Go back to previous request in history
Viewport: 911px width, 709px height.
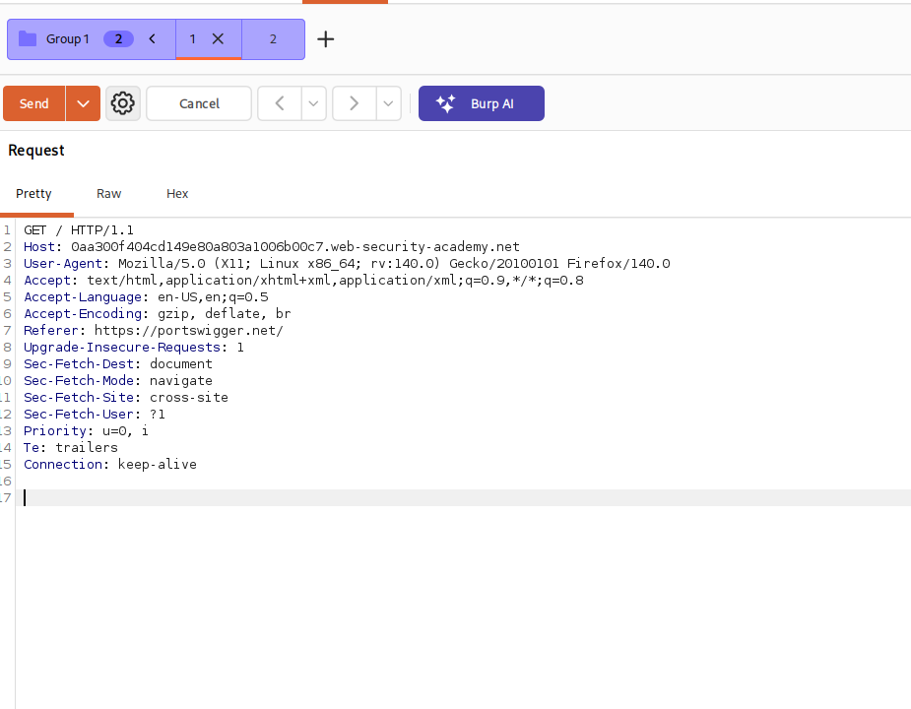[x=280, y=103]
